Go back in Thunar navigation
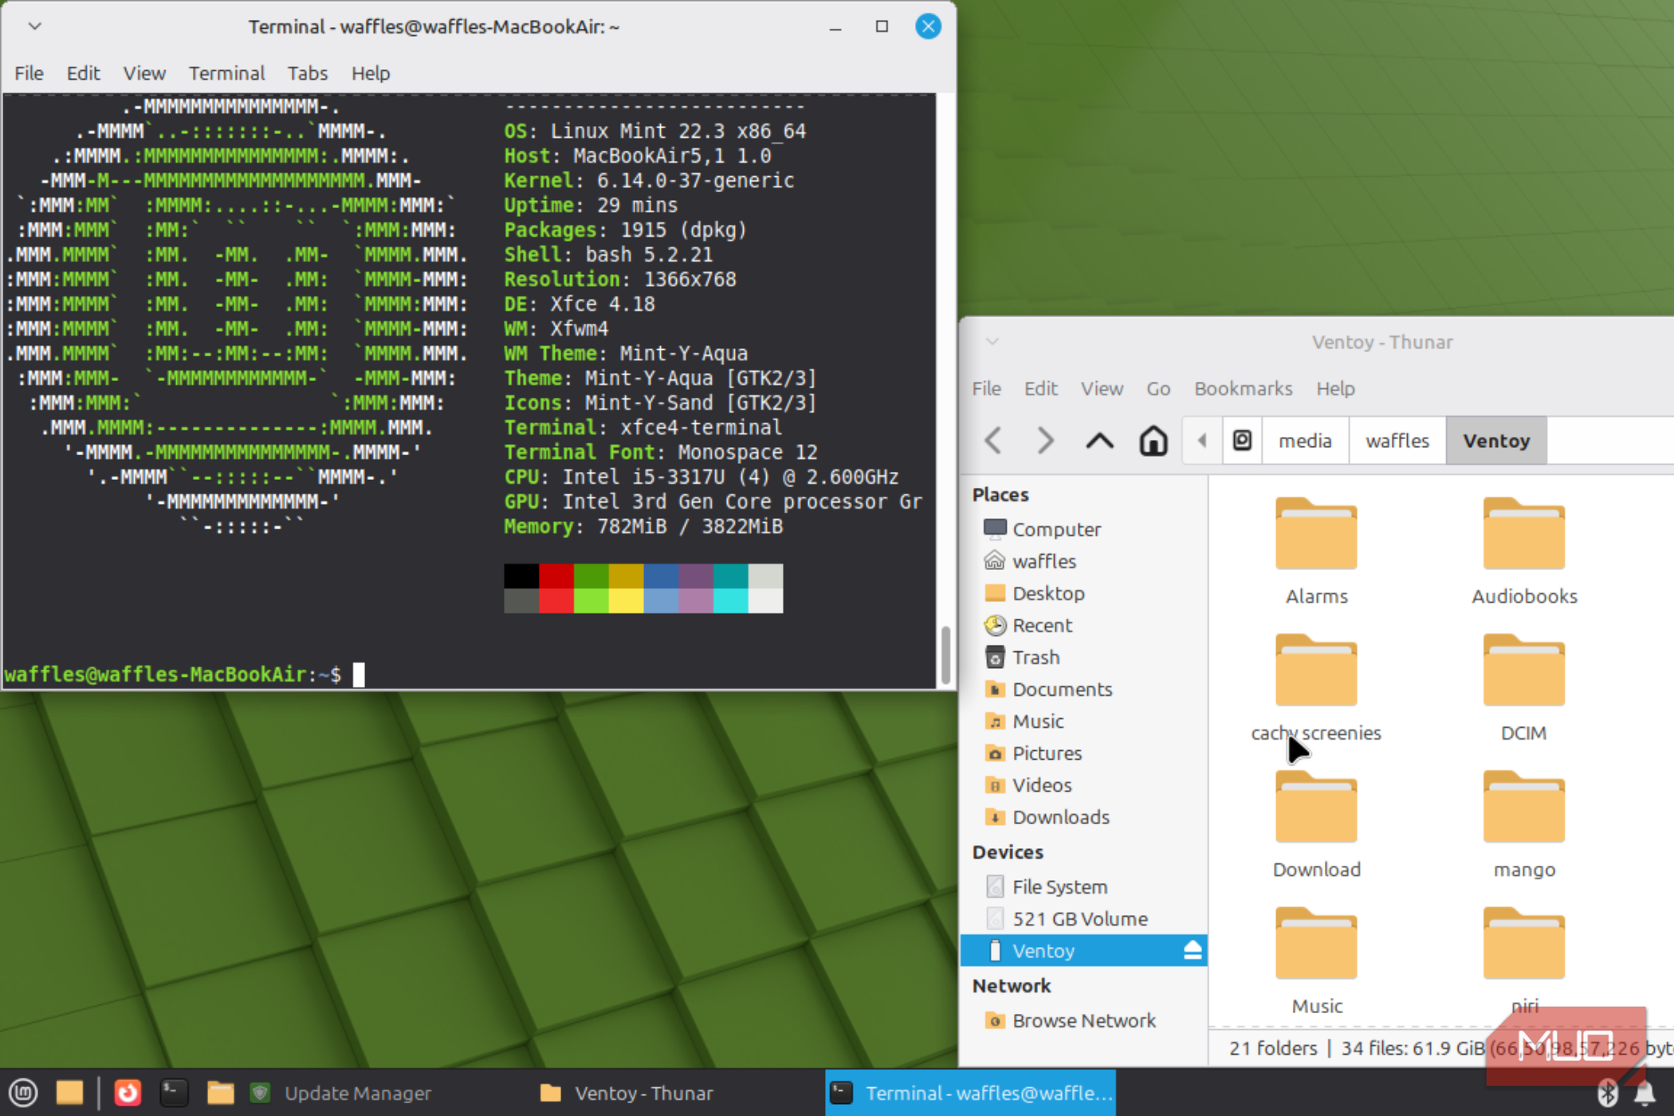Screen dimensions: 1674x1116 [993, 441]
